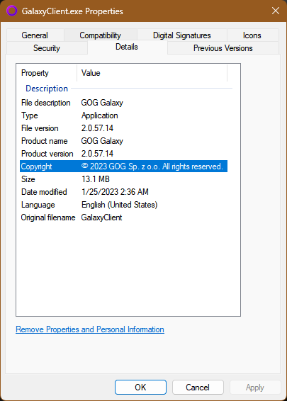Click the Value column header
287x401 pixels.
tap(152, 73)
